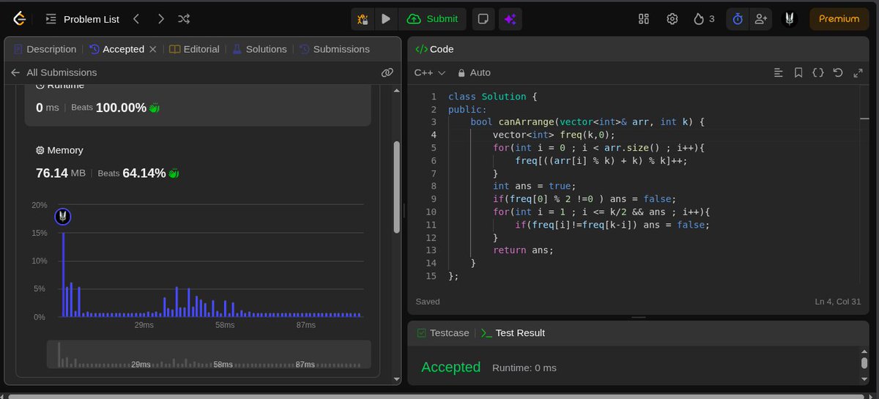Screen dimensions: 879x399
Task: Open the layout grid icon
Action: (644, 19)
